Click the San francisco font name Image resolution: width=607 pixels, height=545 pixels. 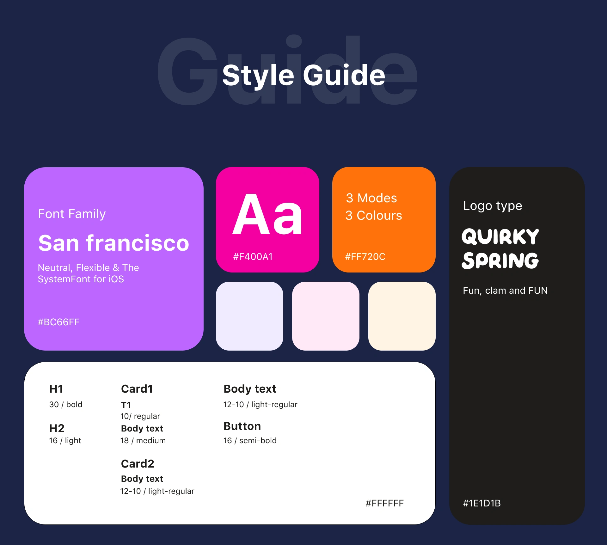[113, 243]
